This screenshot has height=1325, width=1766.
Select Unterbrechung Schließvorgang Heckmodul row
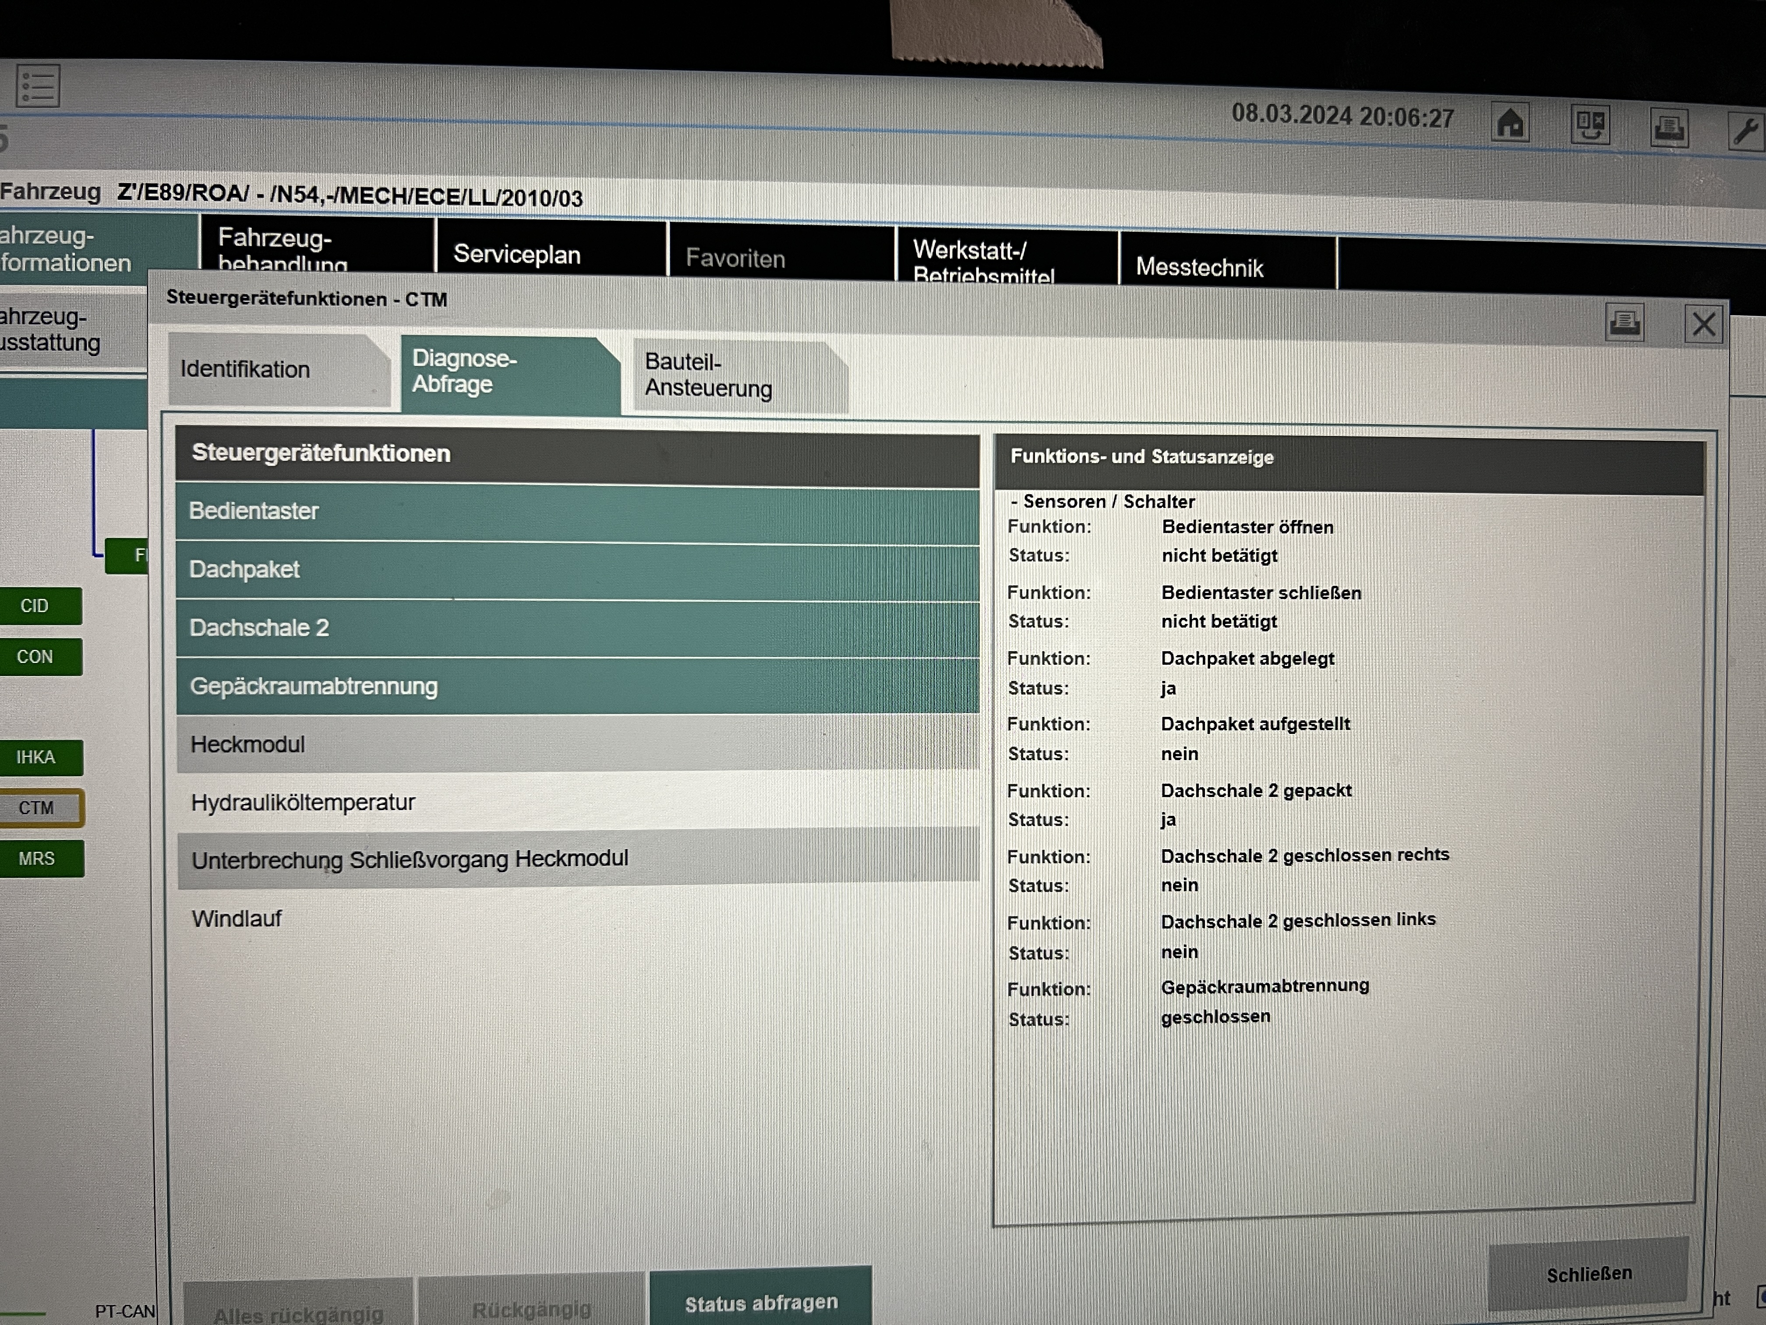pos(577,858)
